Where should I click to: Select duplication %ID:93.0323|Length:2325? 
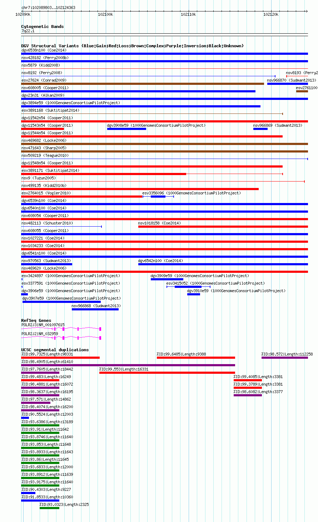(49, 508)
